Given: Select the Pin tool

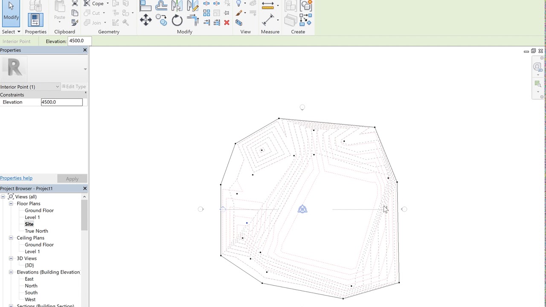Looking at the screenshot, I should (227, 13).
